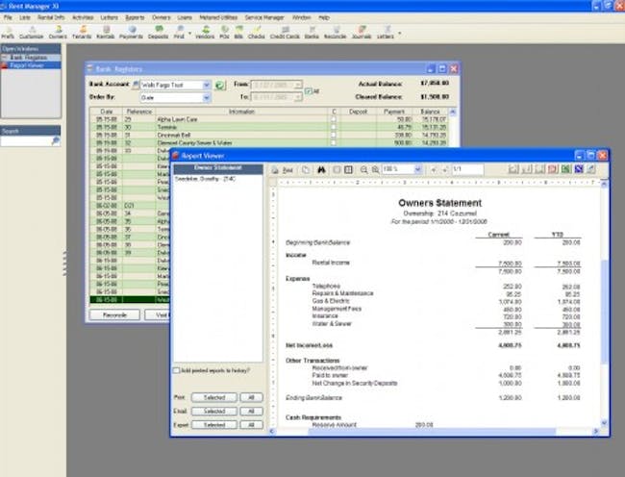Viewport: 625px width, 477px height.
Task: Click the zoom in magnifier in Report Viewer
Action: (375, 170)
